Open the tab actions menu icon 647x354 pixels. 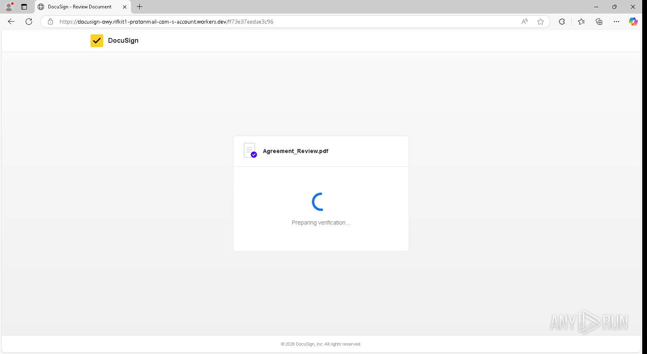pyautogui.click(x=24, y=7)
